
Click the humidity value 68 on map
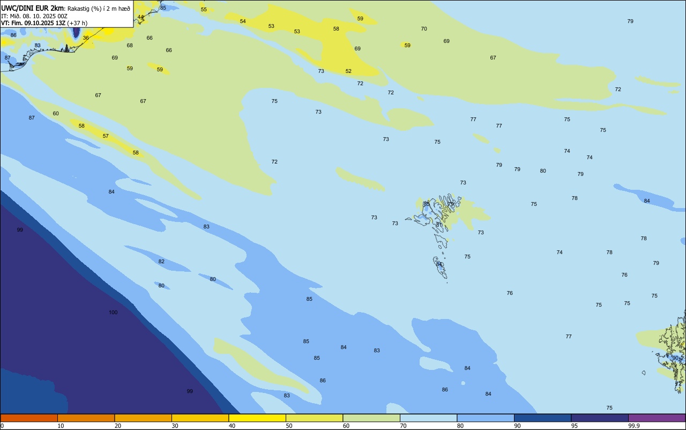130,46
